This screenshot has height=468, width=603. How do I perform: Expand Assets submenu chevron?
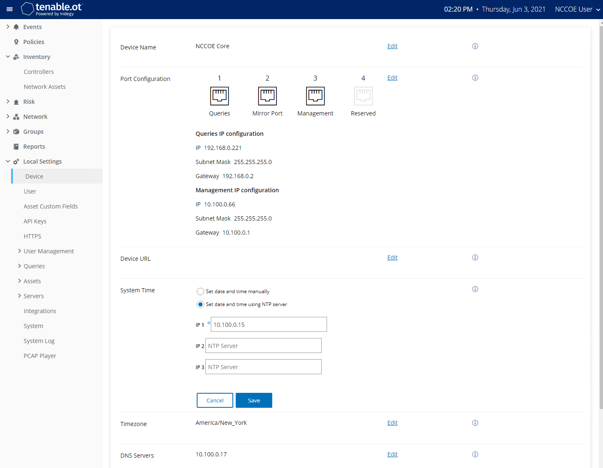point(20,281)
